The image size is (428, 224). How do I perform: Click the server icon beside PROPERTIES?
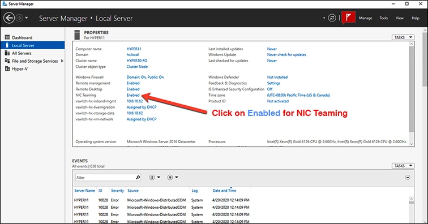(x=77, y=35)
